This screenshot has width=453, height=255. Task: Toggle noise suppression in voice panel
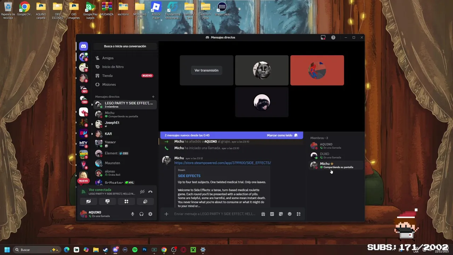coord(142,192)
